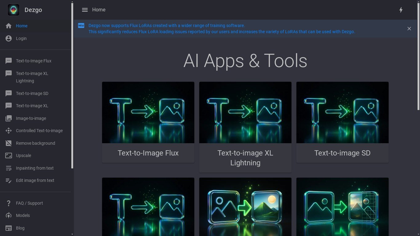Image resolution: width=420 pixels, height=236 pixels.
Task: Open the FAQ / Support page
Action: pos(29,203)
